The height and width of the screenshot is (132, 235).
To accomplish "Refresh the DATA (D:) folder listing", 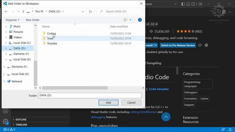I will (x=90, y=11).
